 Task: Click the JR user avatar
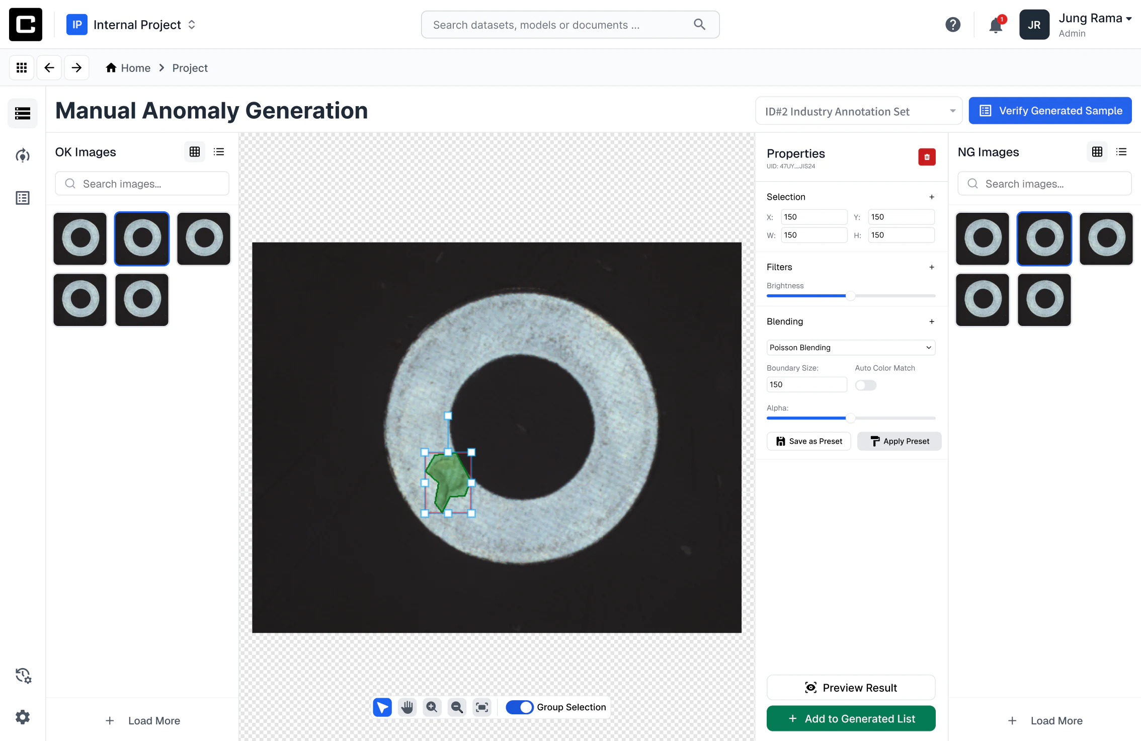point(1034,25)
